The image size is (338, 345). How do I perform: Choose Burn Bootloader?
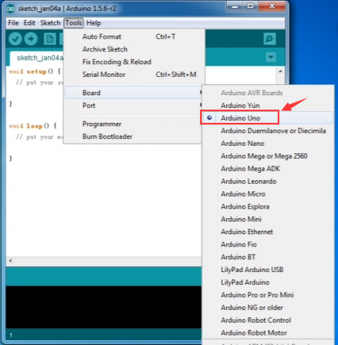coord(133,136)
